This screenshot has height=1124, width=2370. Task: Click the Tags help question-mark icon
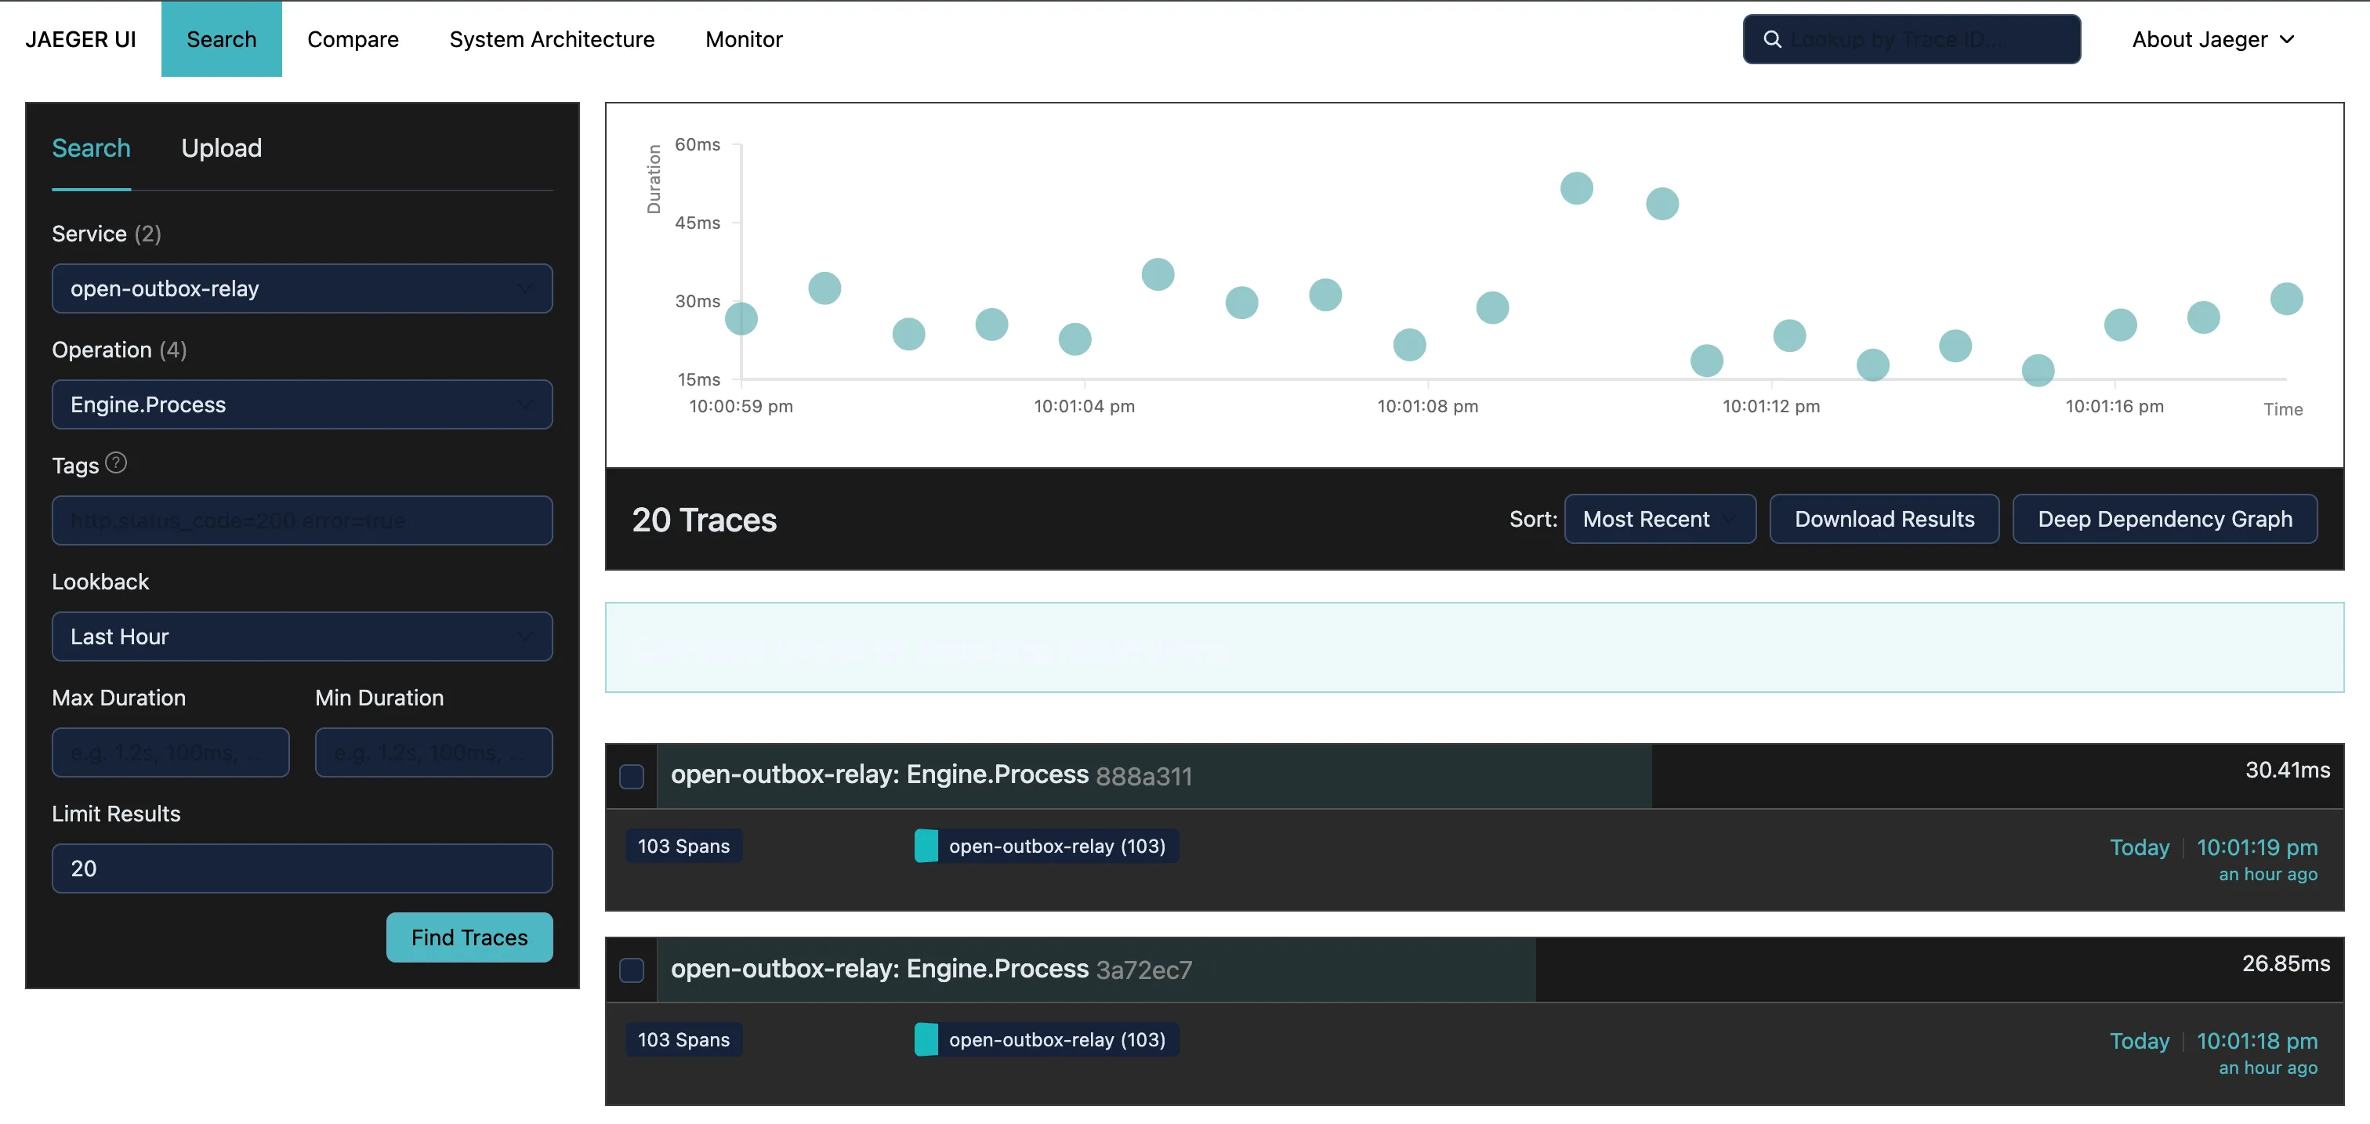(116, 462)
